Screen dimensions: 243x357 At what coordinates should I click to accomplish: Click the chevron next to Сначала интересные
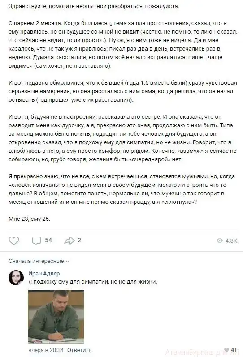click(x=67, y=262)
